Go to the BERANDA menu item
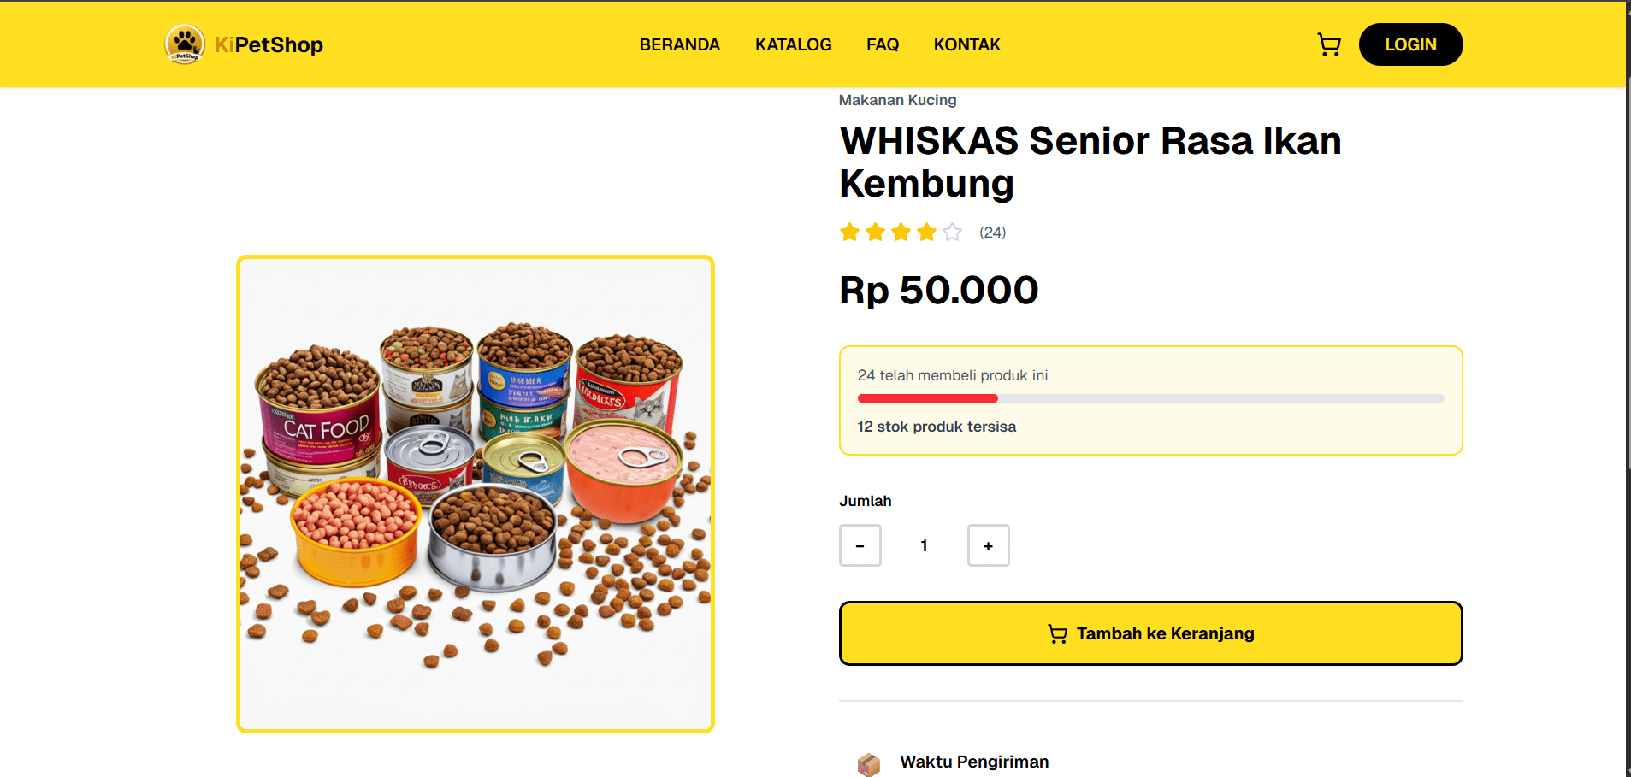The width and height of the screenshot is (1631, 777). point(680,44)
